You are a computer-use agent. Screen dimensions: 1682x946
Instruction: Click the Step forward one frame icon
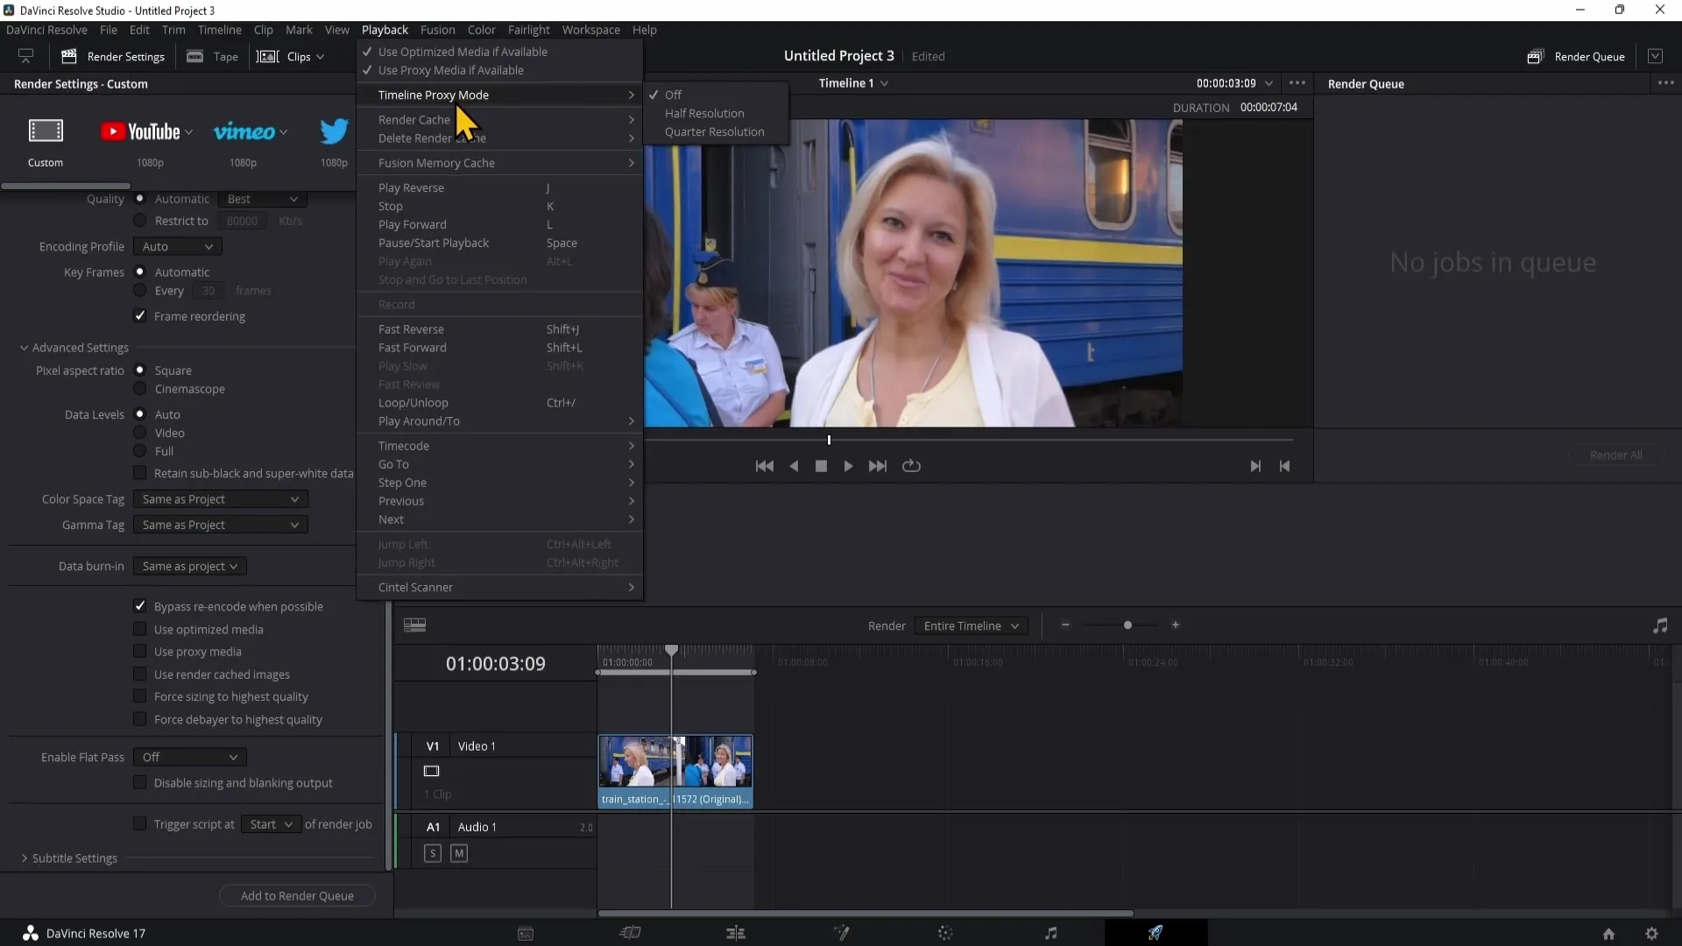coord(1255,465)
